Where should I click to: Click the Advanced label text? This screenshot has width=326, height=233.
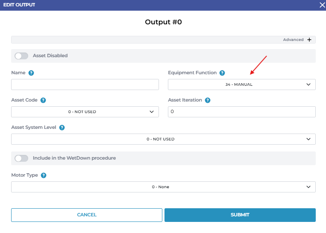click(x=293, y=40)
